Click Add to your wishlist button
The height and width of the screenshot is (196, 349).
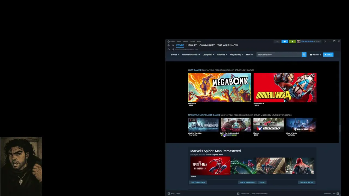pos(247,182)
